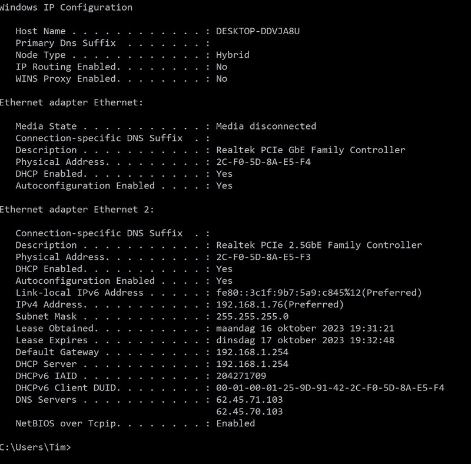471x464 pixels.
Task: Click the Node Type value Hybrid
Action: tap(233, 55)
